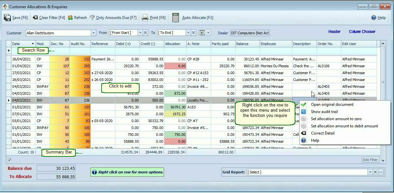
Task: Open the Date column sort dropdown arrow
Action: coord(33,44)
